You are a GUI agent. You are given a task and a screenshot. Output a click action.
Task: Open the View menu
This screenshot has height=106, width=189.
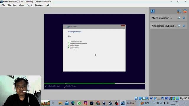tap(21, 5)
